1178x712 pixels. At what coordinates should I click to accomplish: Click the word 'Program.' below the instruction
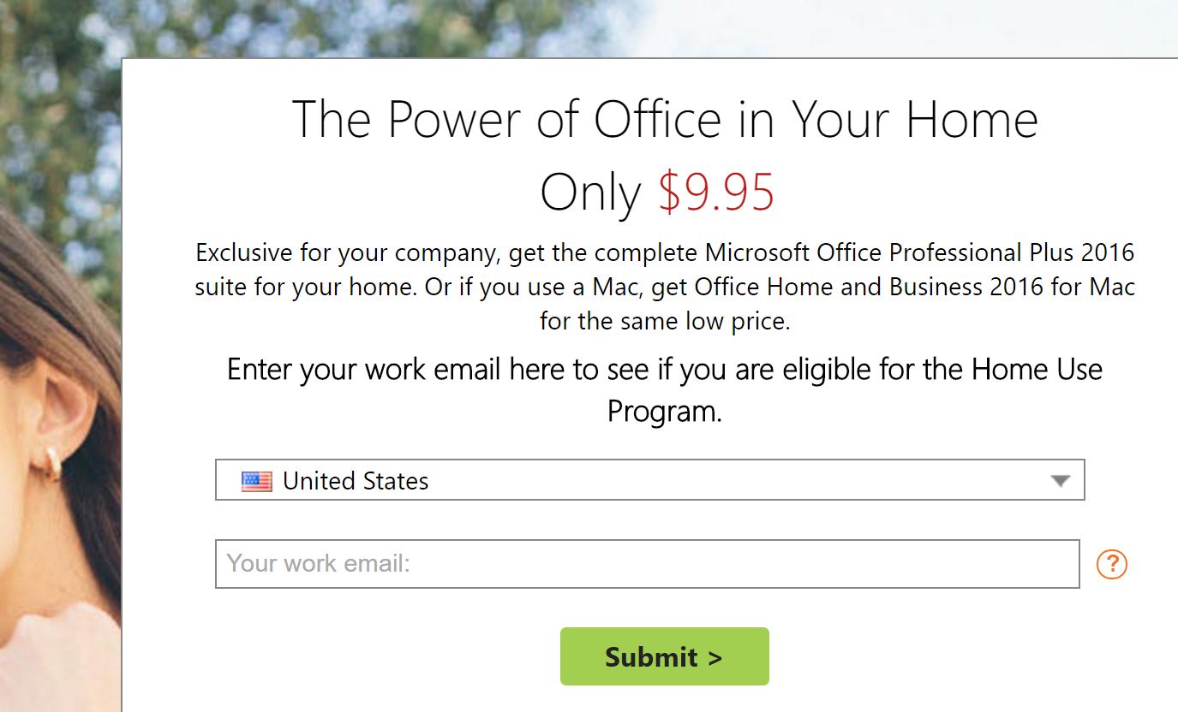(x=665, y=412)
